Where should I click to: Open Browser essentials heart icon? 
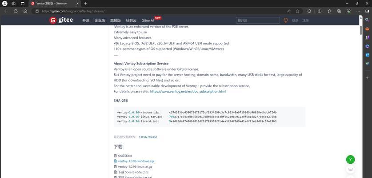tap(348, 11)
